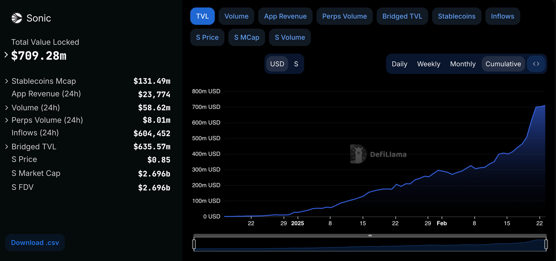Toggle the S MCap chart metric
Screen dimensions: 556x261
click(x=247, y=37)
